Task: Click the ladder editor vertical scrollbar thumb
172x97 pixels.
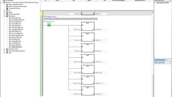Action: pos(152,86)
